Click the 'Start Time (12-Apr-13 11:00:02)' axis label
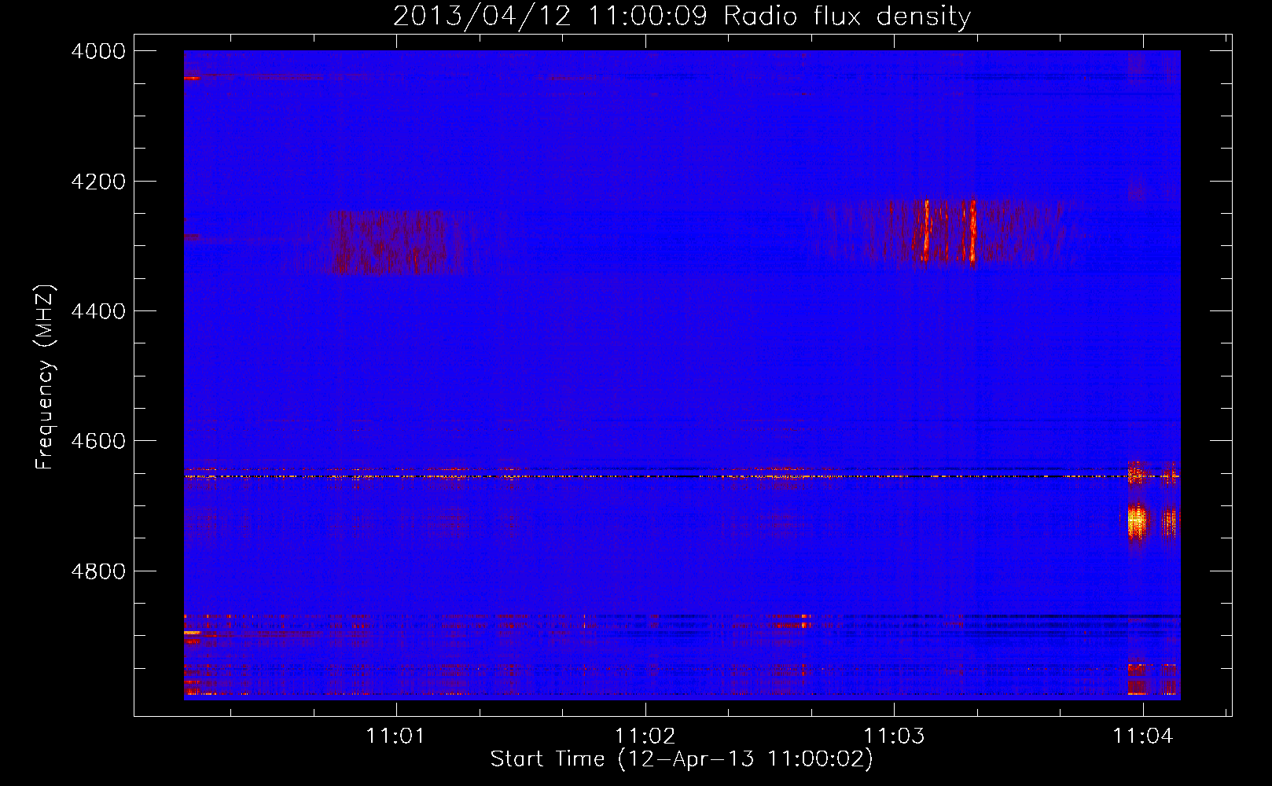This screenshot has width=1272, height=786. click(682, 759)
